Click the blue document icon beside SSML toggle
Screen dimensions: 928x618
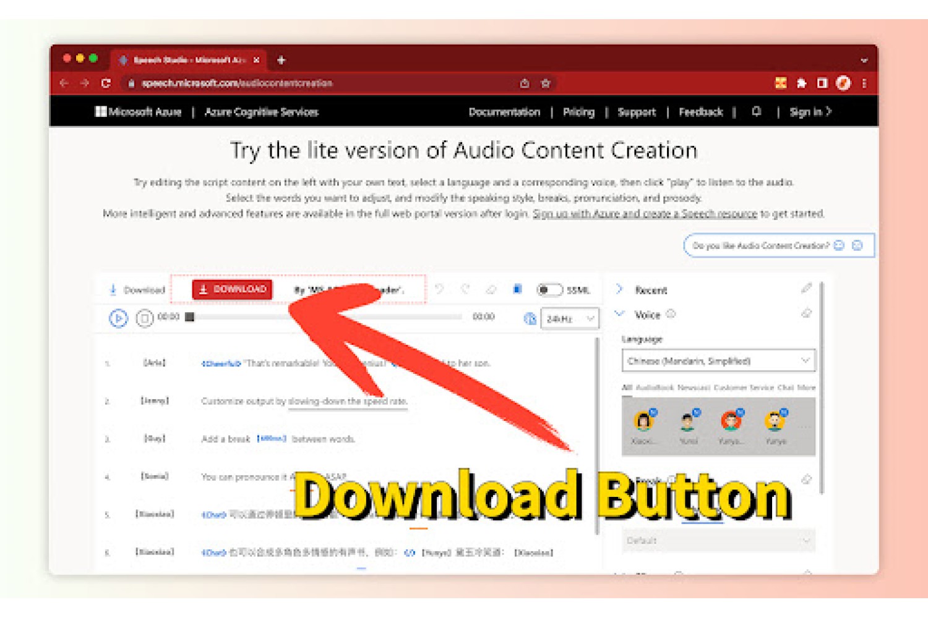518,289
